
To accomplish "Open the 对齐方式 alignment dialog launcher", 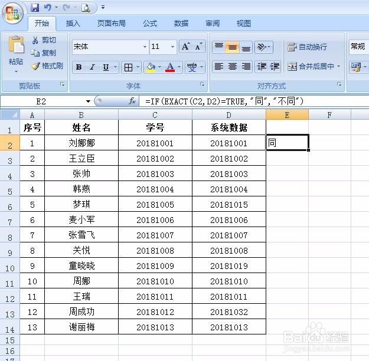I will click(x=339, y=84).
